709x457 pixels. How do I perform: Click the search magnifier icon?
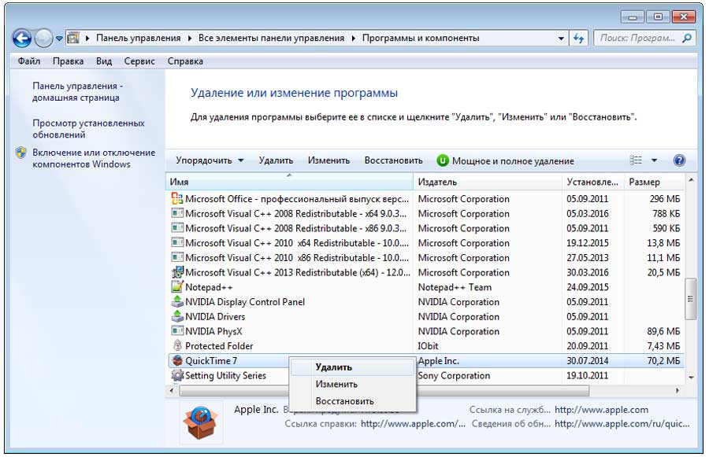coord(687,39)
